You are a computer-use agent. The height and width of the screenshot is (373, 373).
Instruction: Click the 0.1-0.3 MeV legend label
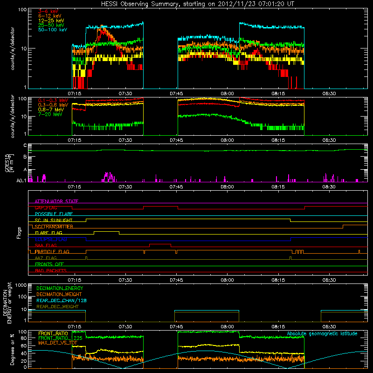pyautogui.click(x=53, y=101)
